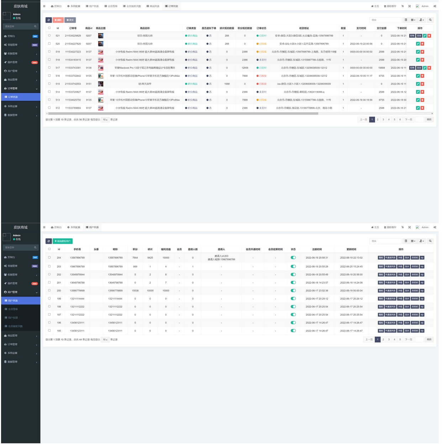Image resolution: width=443 pixels, height=444 pixels.
Task: Click product thumbnail for order 517
Action: point(101,68)
